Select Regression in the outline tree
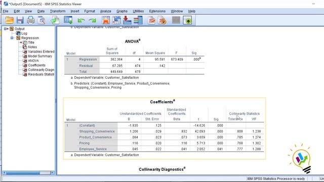The image size is (324, 182). point(30,38)
